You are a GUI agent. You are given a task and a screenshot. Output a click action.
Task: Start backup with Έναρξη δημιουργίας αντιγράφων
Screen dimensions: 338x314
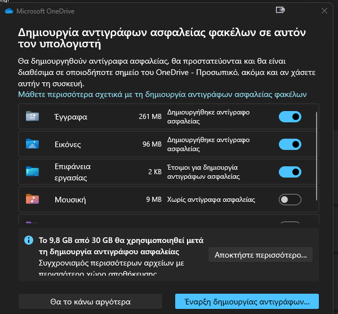(x=247, y=302)
